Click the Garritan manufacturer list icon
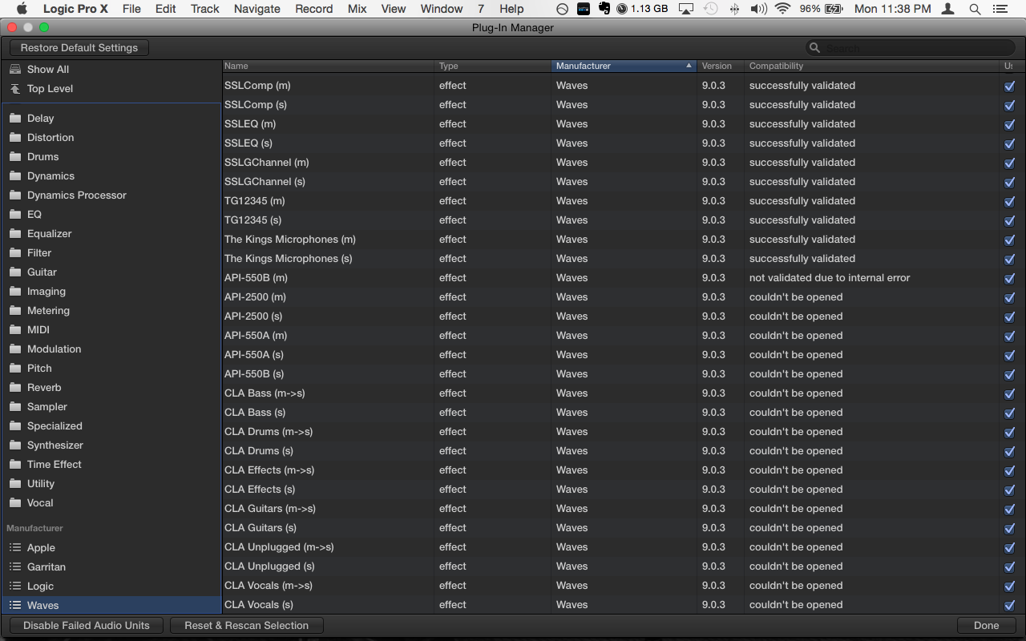The height and width of the screenshot is (641, 1026). click(x=15, y=566)
